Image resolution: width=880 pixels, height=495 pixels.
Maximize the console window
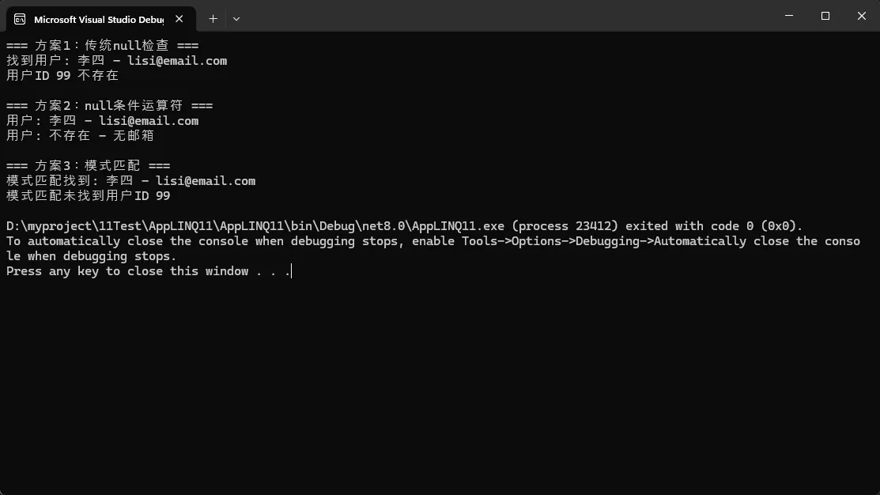tap(825, 16)
